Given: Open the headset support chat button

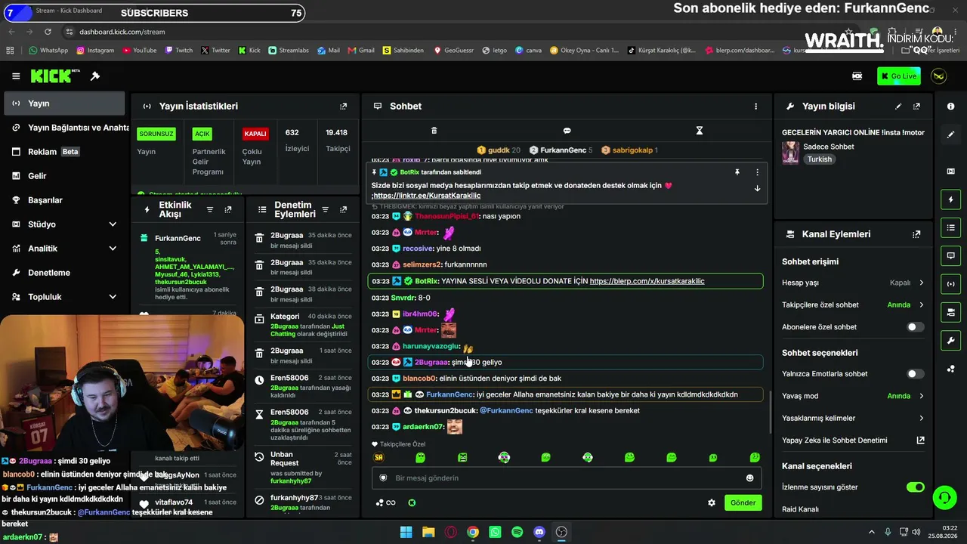Looking at the screenshot, I should click(x=944, y=497).
